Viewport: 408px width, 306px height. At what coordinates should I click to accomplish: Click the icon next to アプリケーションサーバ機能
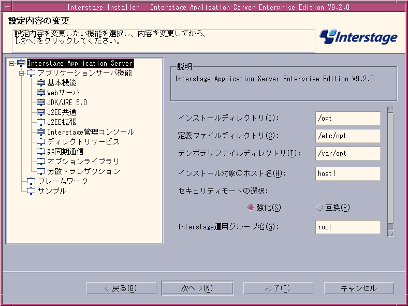click(x=31, y=73)
